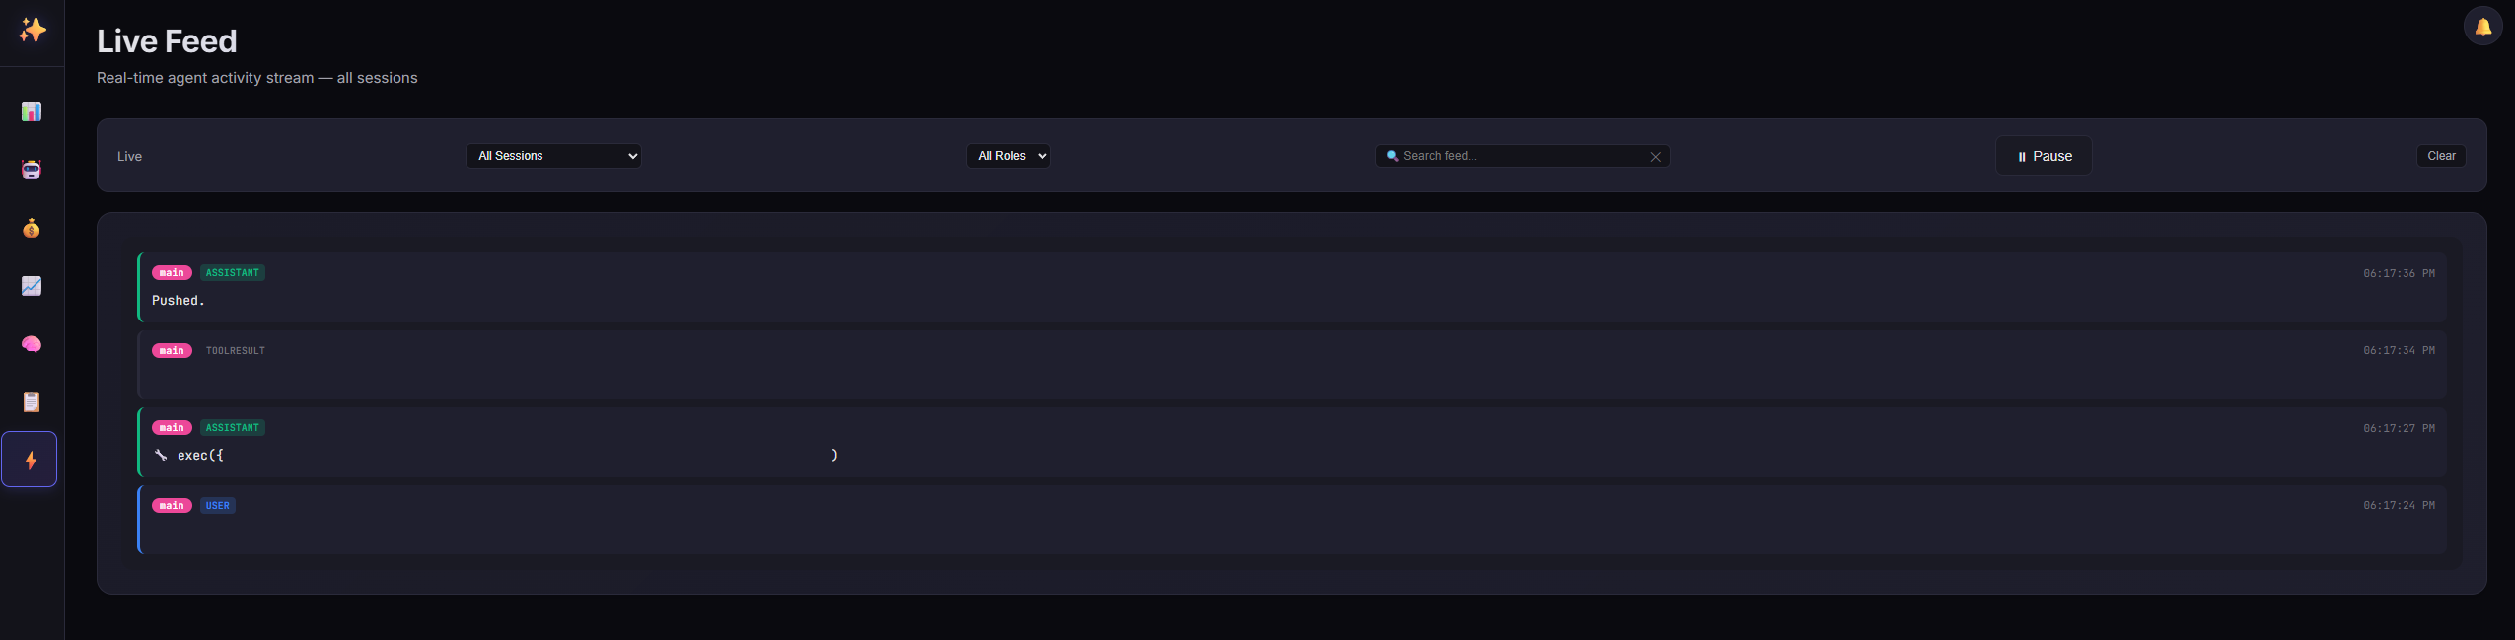Screen dimensions: 2515x640
Task: Open the All Sessions dropdown
Action: 553,156
